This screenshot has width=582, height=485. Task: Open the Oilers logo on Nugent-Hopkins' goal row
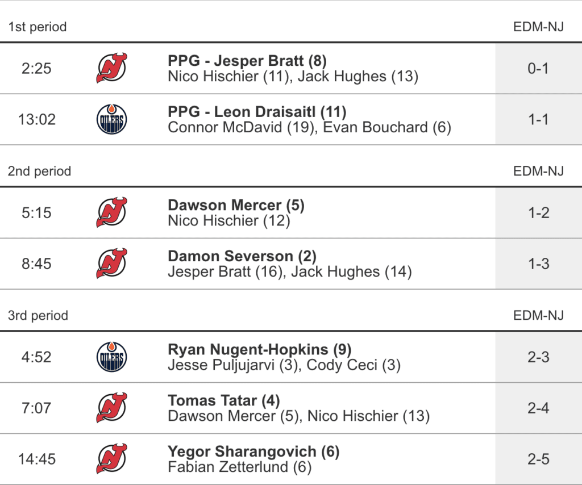pos(111,357)
